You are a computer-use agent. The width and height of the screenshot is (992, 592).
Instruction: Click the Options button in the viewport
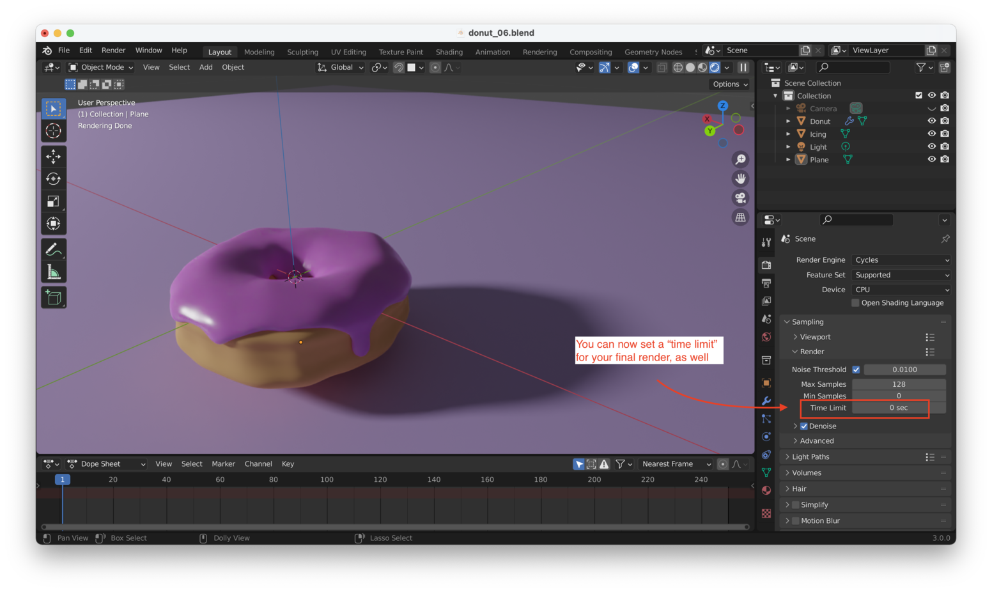click(729, 84)
